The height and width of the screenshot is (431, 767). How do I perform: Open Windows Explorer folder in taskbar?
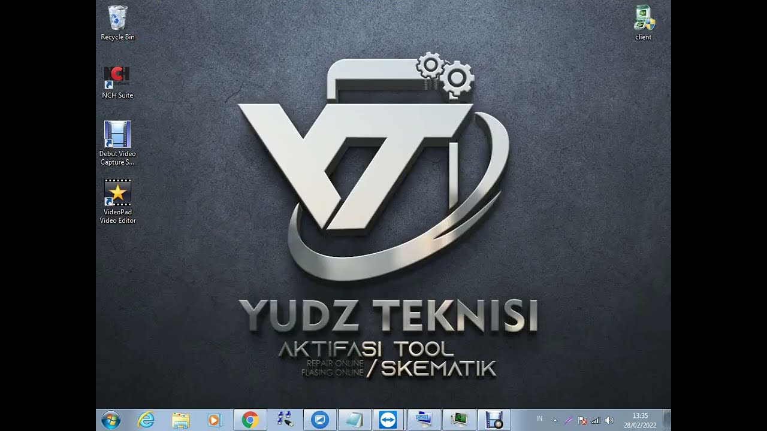coord(180,420)
